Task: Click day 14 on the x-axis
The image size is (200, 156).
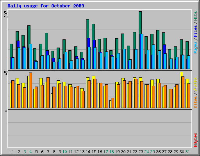Action: pos(88,152)
